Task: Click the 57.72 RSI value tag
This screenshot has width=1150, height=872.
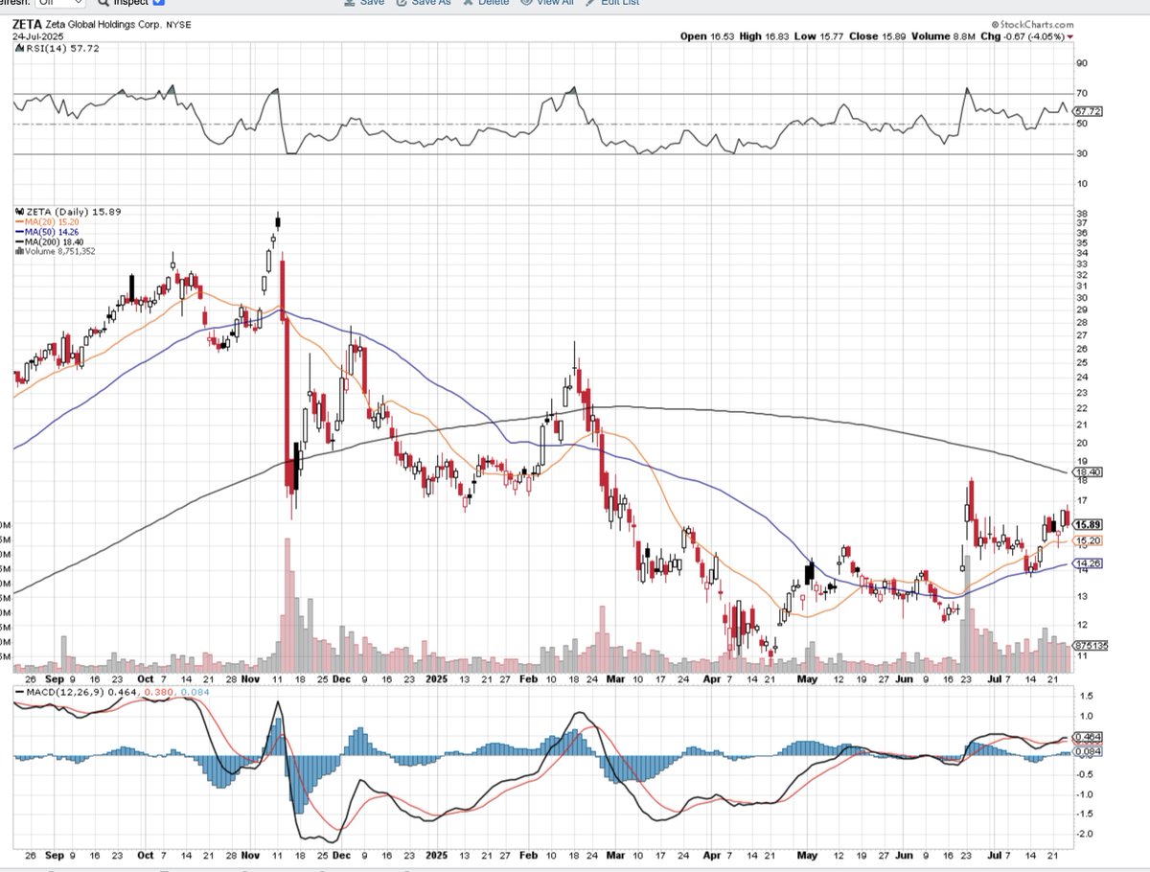Action: 1089,112
